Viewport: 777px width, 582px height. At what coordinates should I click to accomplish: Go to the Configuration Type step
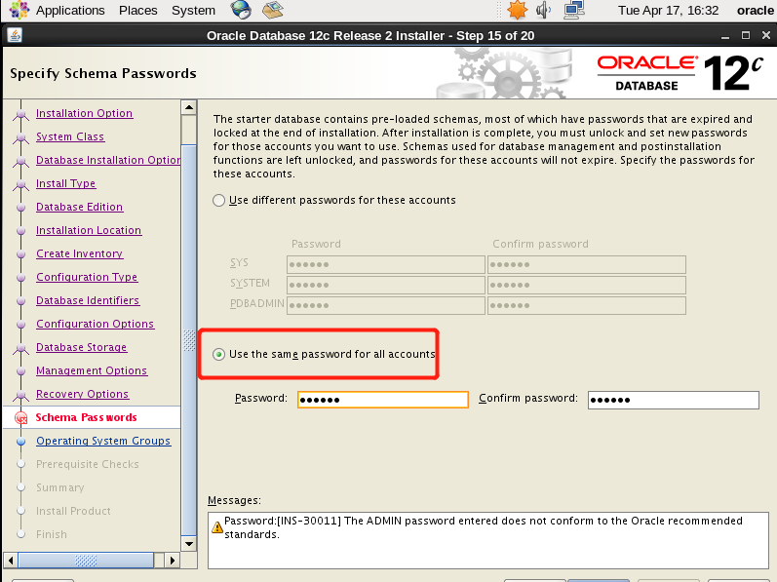[x=87, y=277]
